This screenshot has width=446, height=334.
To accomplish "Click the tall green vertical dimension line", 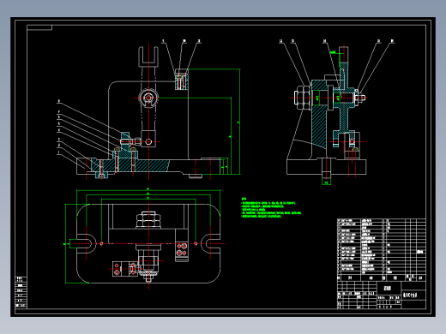I will click(239, 122).
